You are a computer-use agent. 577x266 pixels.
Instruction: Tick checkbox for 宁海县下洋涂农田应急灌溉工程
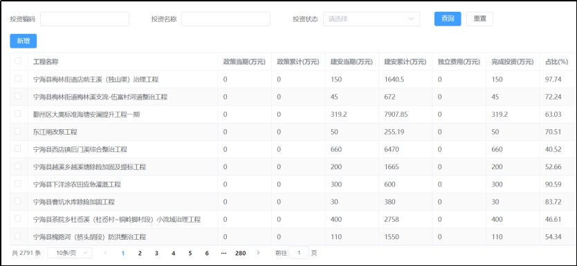click(x=18, y=184)
